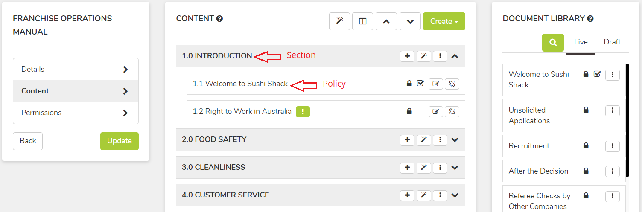The width and height of the screenshot is (642, 212).
Task: Click the warning badge on Right to Work
Action: [x=303, y=111]
